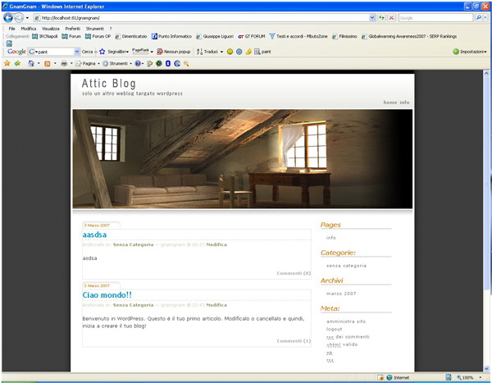Click the RSS feeds icon
Viewport: 492px width, 383px height.
point(48,63)
